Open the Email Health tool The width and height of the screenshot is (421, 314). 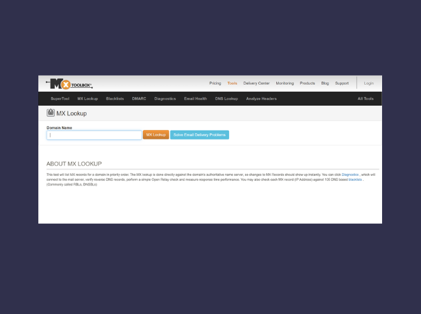tap(195, 99)
